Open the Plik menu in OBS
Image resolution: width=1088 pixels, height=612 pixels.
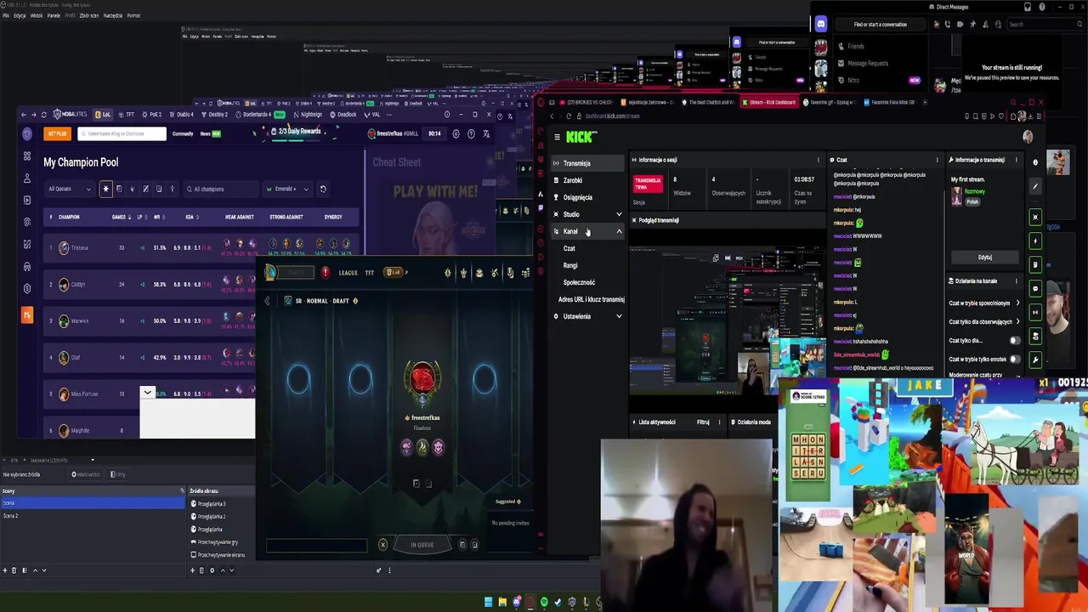[x=6, y=15]
